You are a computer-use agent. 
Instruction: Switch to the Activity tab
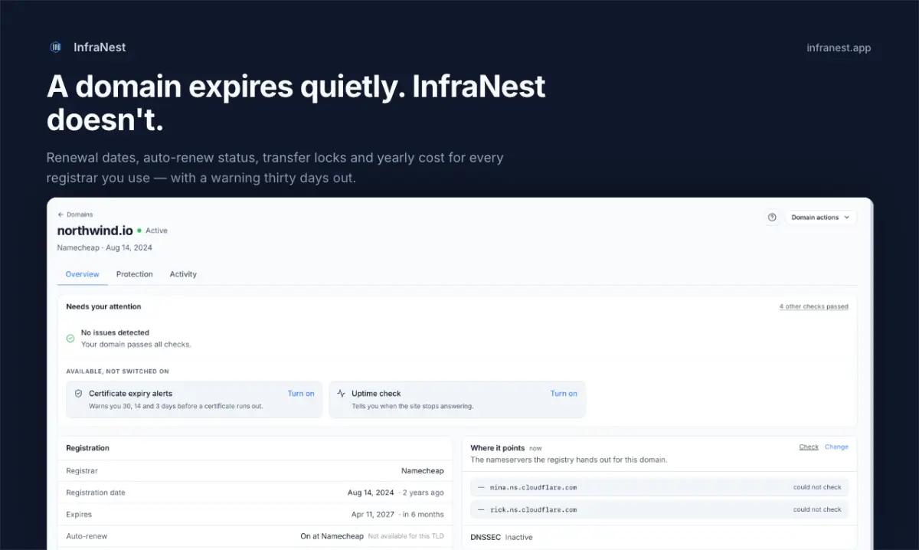tap(183, 274)
